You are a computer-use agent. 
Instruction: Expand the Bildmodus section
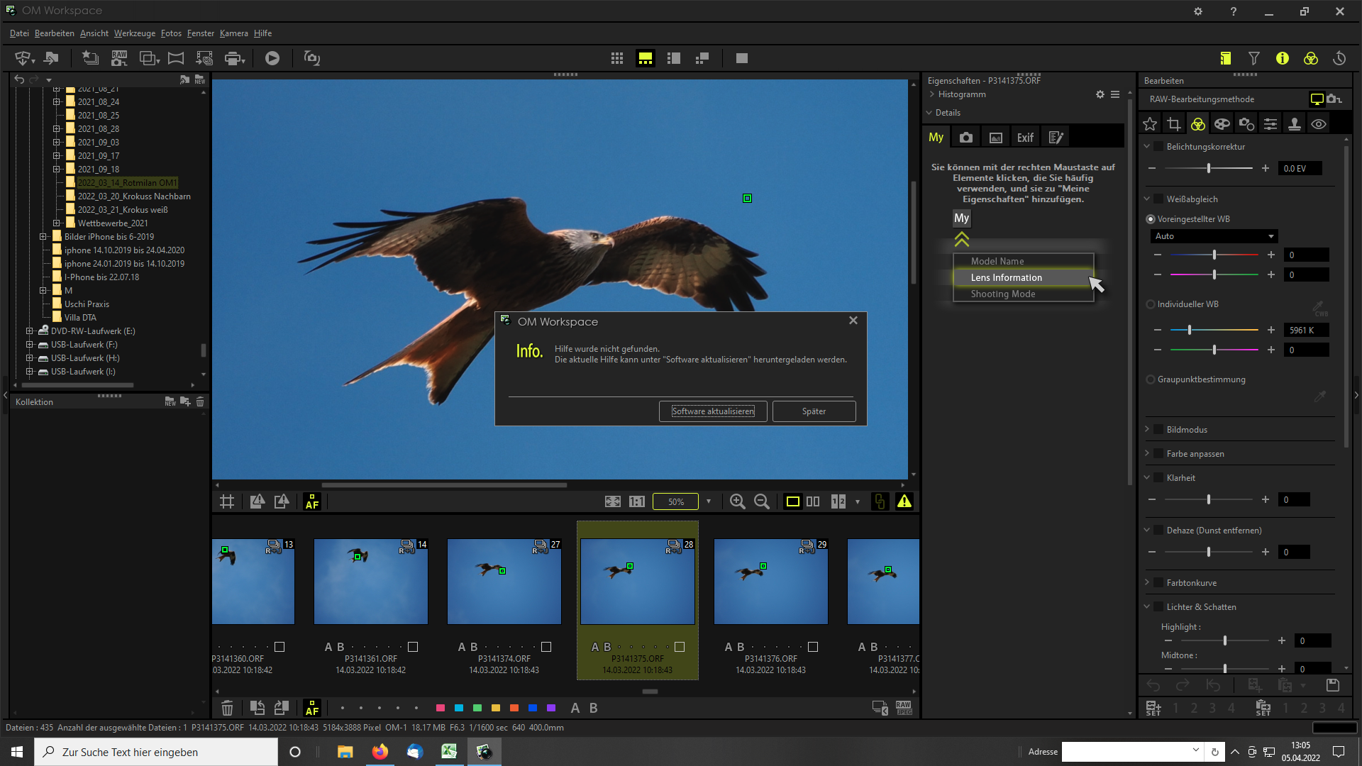coord(1147,430)
